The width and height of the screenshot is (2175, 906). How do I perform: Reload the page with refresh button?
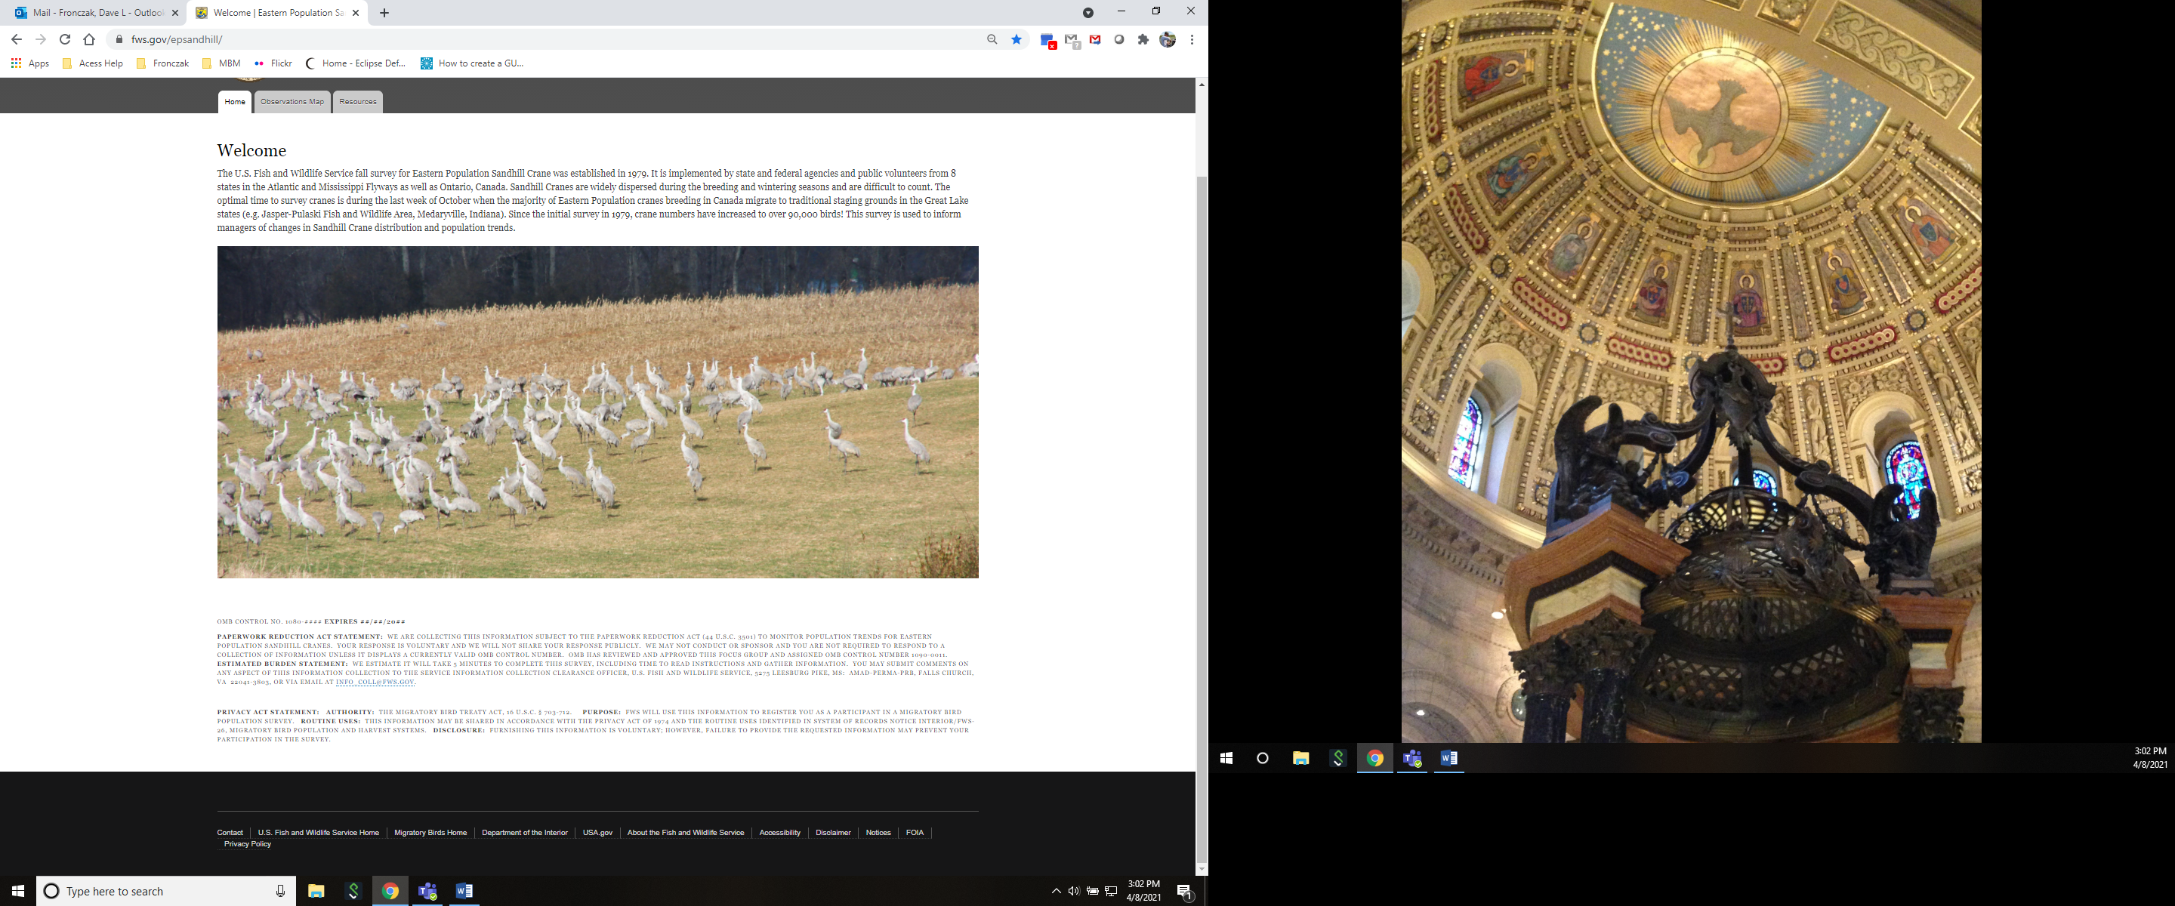coord(65,40)
